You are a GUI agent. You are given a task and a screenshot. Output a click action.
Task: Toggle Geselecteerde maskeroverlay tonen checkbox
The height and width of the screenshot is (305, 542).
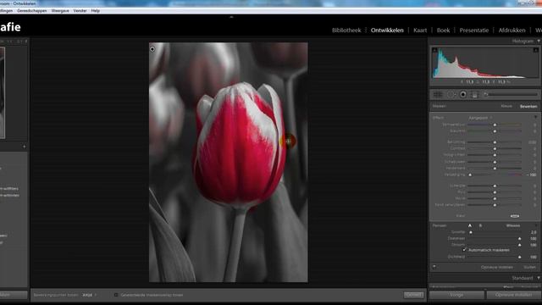(x=116, y=295)
